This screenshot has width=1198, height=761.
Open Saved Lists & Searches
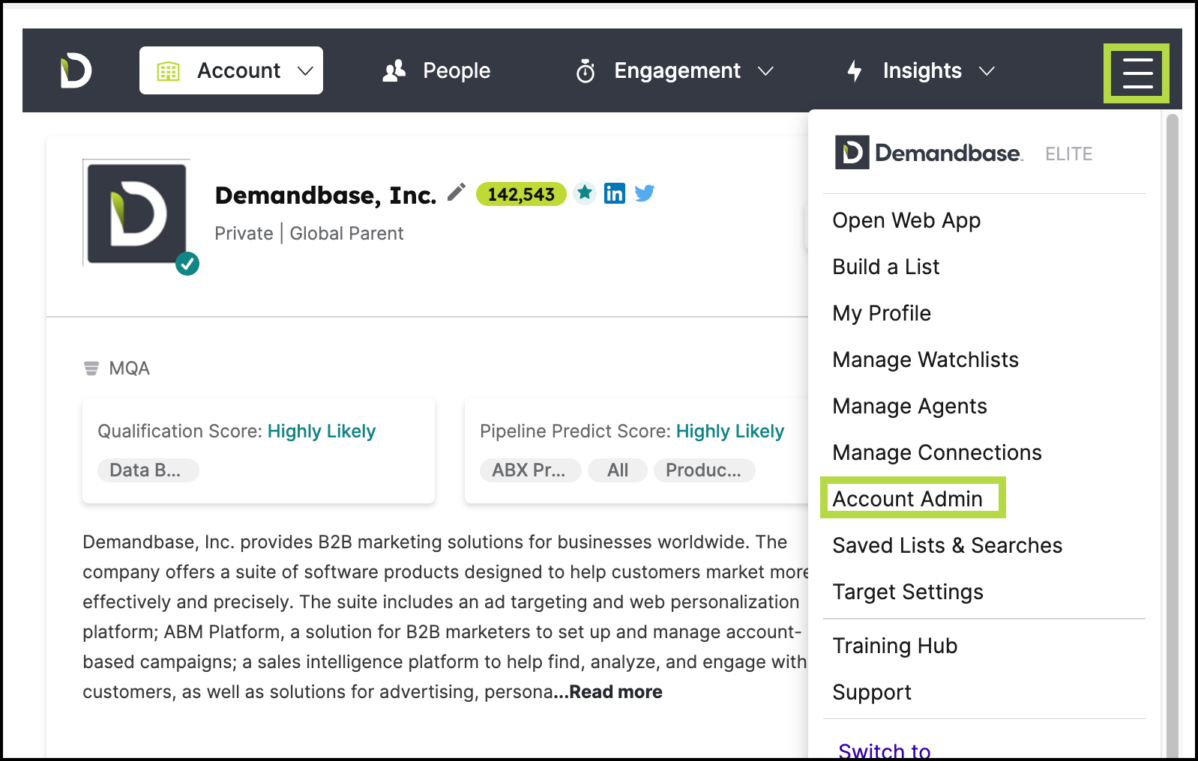[x=947, y=545]
